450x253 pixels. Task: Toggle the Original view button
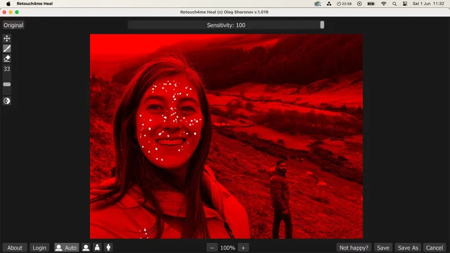pos(13,25)
